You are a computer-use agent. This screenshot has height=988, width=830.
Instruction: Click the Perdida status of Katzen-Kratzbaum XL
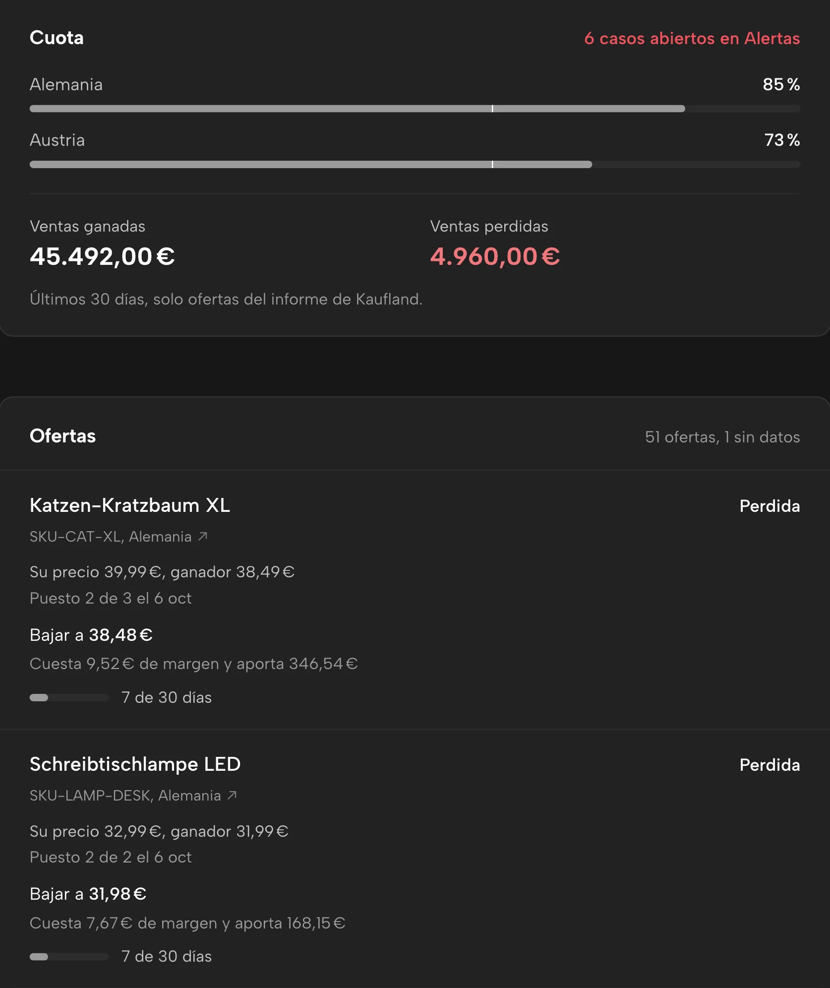click(x=770, y=506)
